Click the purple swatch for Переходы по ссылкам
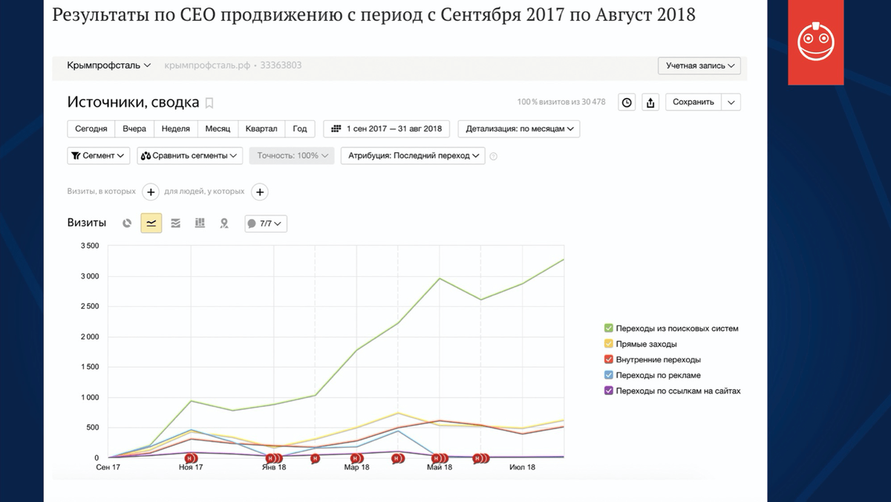Image resolution: width=891 pixels, height=502 pixels. pyautogui.click(x=608, y=391)
